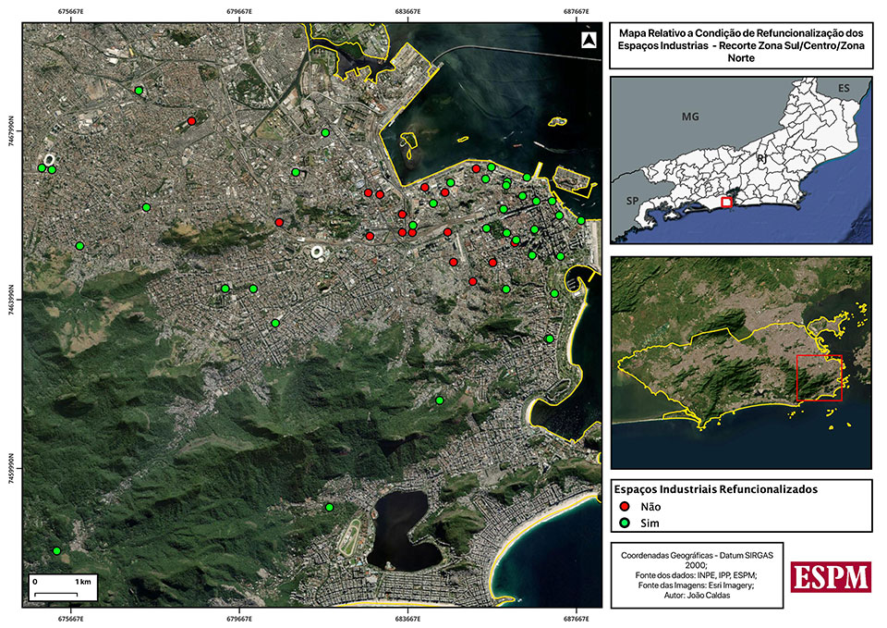Select the red rectangle on the satellite inset map
Viewport: 887px width, 628px height.
(x=819, y=377)
